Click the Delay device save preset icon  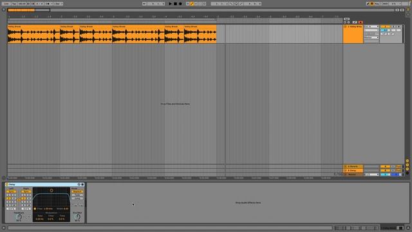[x=82, y=184]
